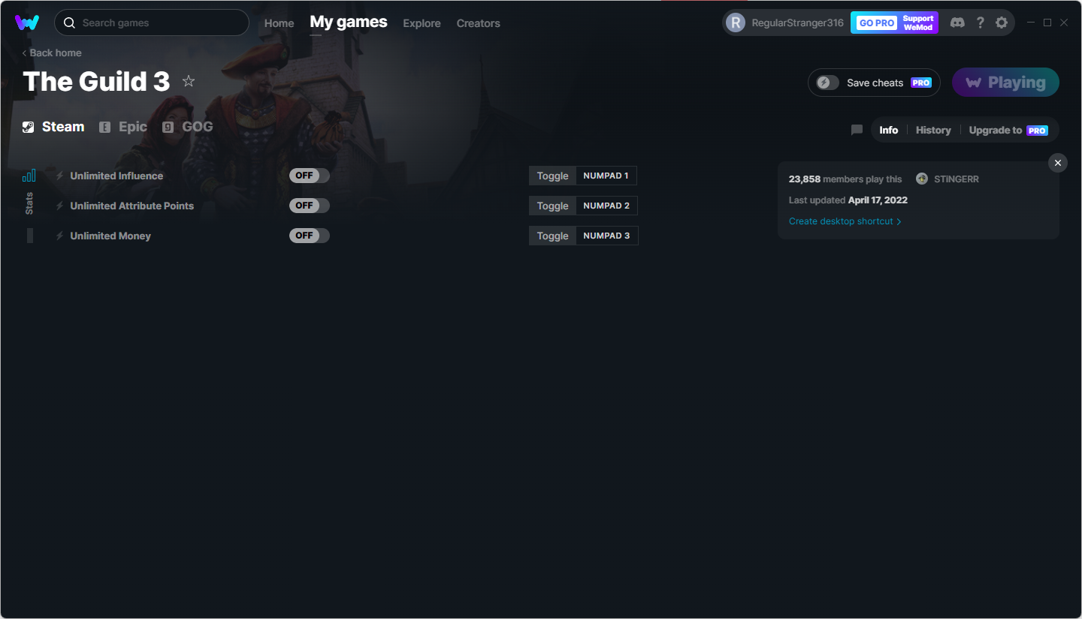This screenshot has width=1082, height=619.
Task: Click The Guild 3 title
Action: pyautogui.click(x=96, y=81)
